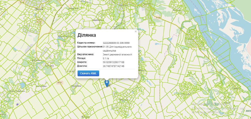Select the Щербанівка village label
The height and width of the screenshot is (119, 251).
click(x=98, y=20)
